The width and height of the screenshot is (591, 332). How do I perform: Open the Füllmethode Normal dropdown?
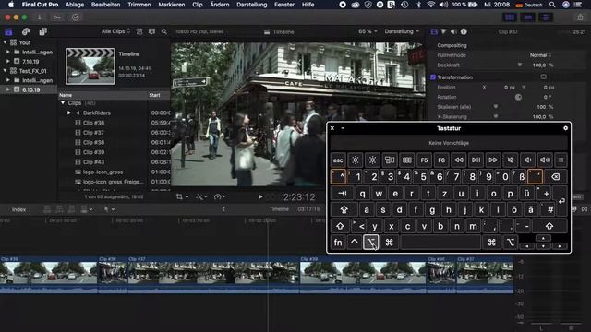540,55
